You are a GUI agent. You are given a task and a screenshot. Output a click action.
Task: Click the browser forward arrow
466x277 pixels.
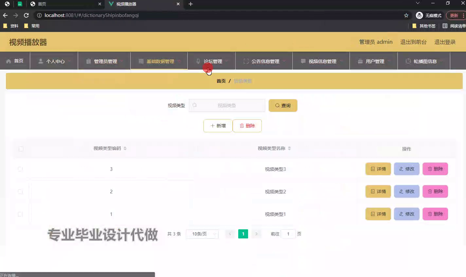(16, 15)
